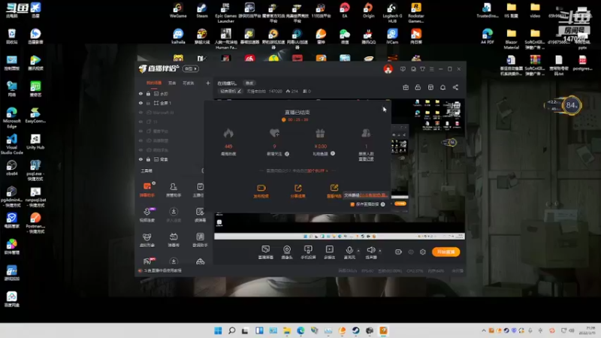Add a camera source (摄像头)

(x=287, y=252)
